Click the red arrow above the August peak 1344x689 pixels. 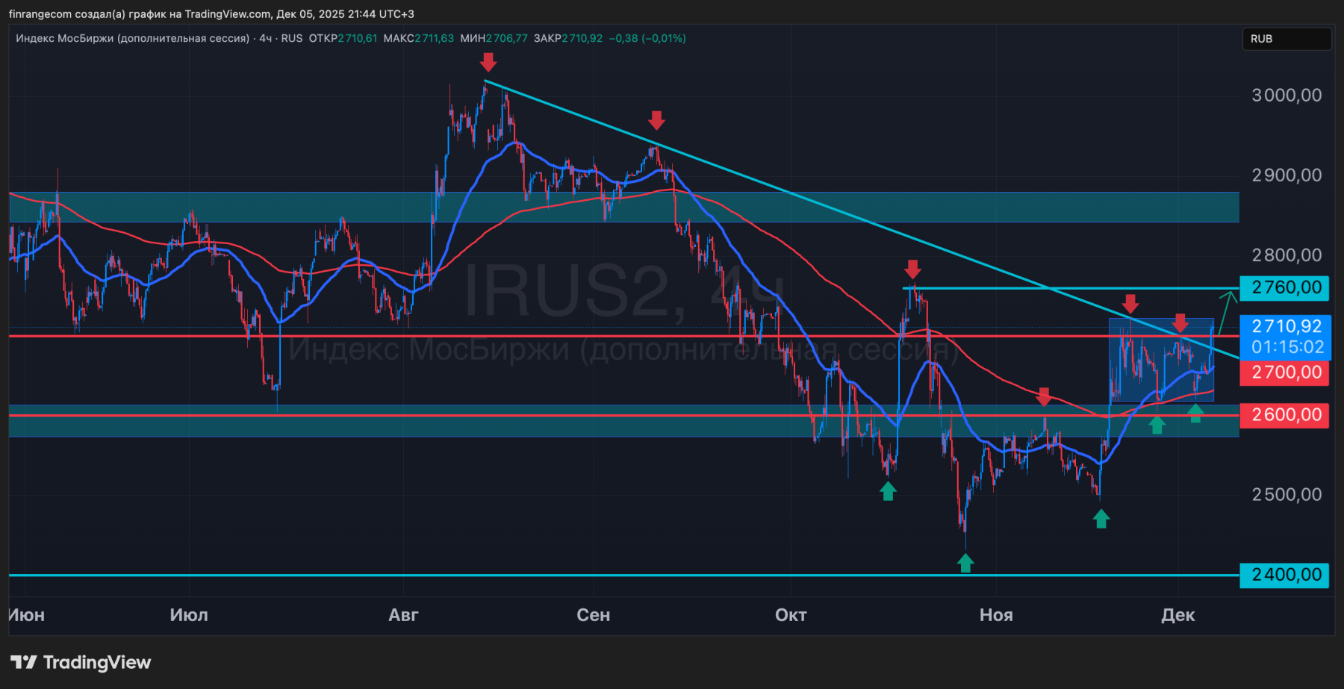pos(488,62)
